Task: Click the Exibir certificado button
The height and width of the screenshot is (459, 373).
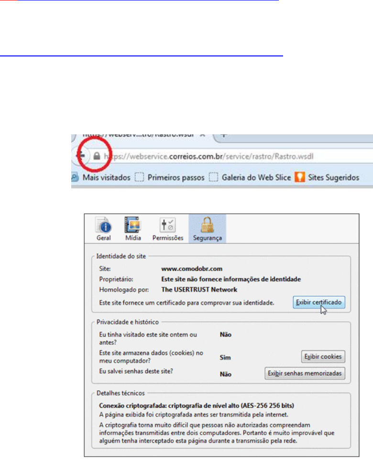Action: click(319, 302)
